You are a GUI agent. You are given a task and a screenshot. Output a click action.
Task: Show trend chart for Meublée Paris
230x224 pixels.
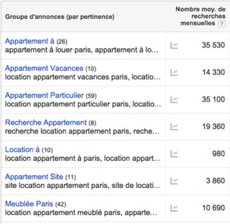tap(174, 208)
